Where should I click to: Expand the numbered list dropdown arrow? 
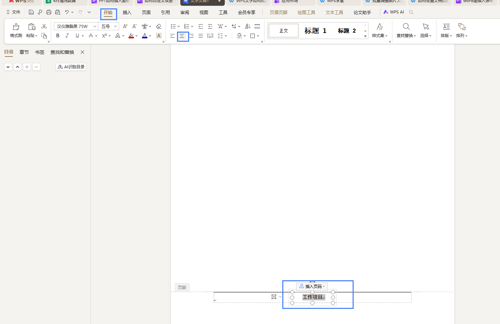(192, 27)
